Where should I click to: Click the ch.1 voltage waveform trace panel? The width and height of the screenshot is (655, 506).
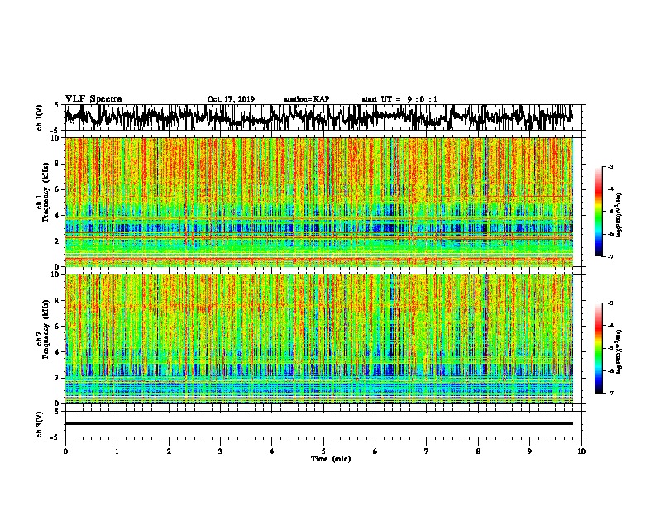323,117
